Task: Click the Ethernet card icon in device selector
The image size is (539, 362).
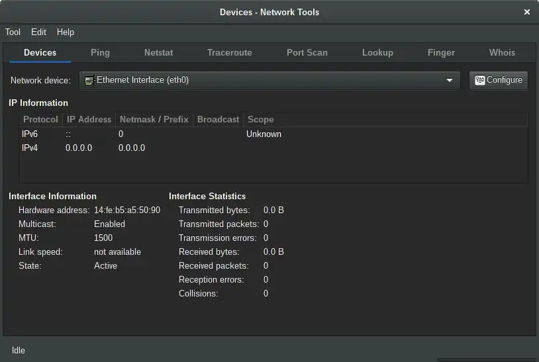Action: 89,80
